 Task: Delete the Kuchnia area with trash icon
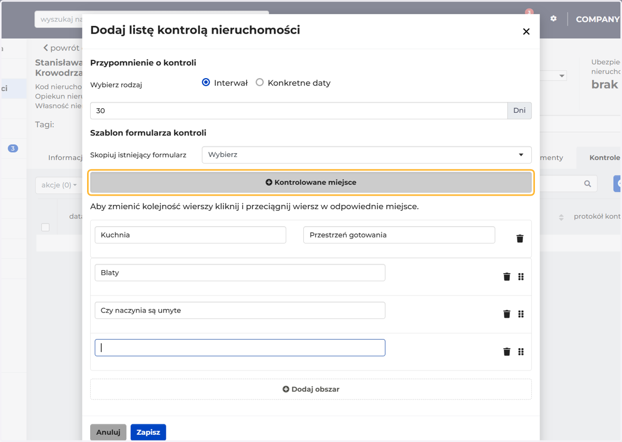coord(520,239)
